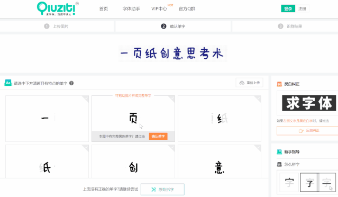
Task: Select step 2 确认单字 tab
Action: (173, 26)
